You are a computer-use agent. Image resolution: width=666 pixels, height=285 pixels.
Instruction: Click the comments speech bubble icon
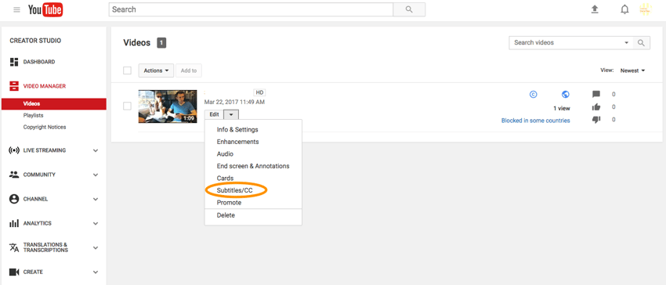[596, 94]
